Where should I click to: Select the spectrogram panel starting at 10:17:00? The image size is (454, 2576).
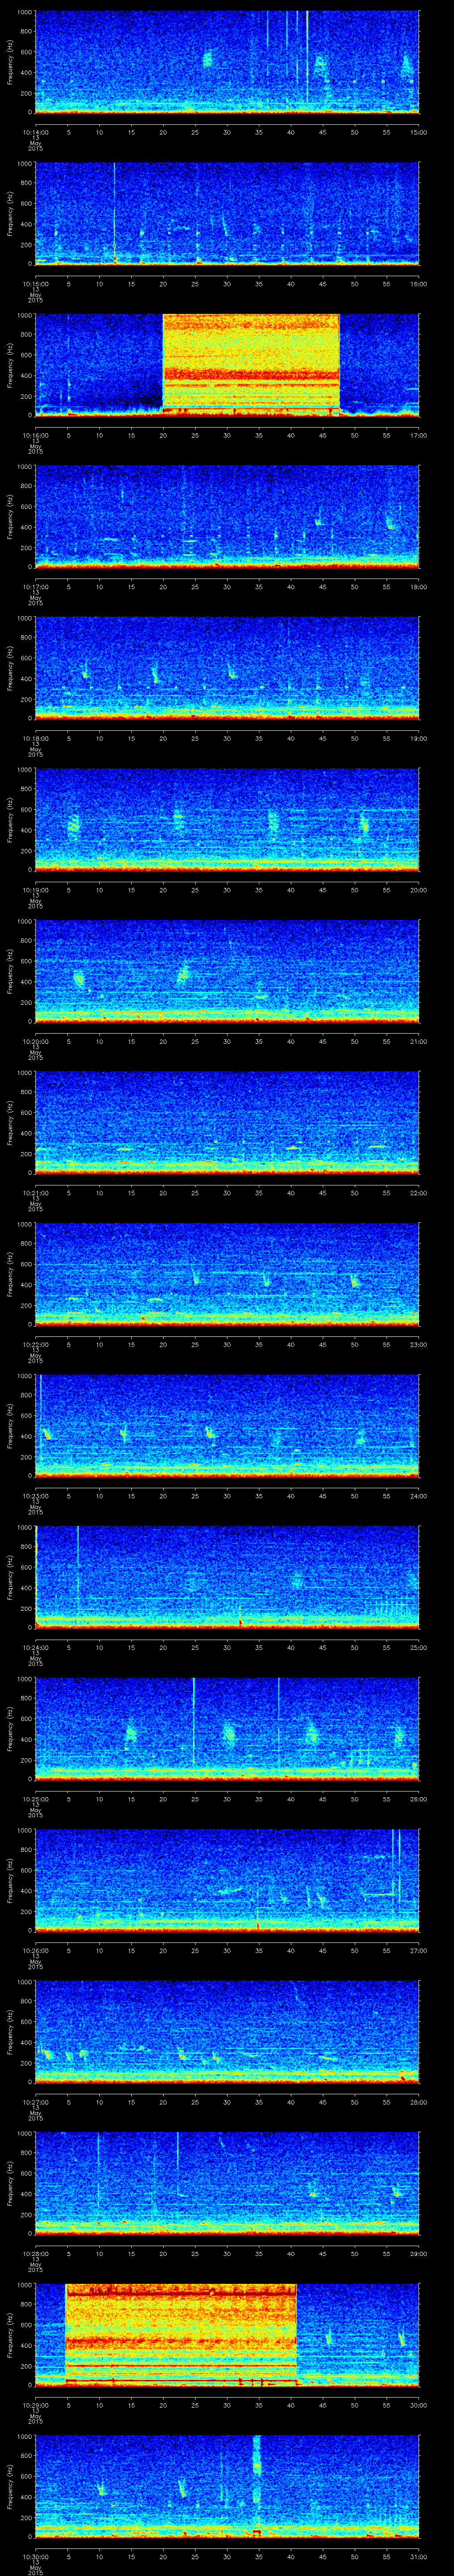click(x=227, y=516)
